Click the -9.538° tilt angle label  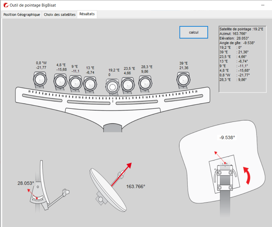tap(227, 137)
